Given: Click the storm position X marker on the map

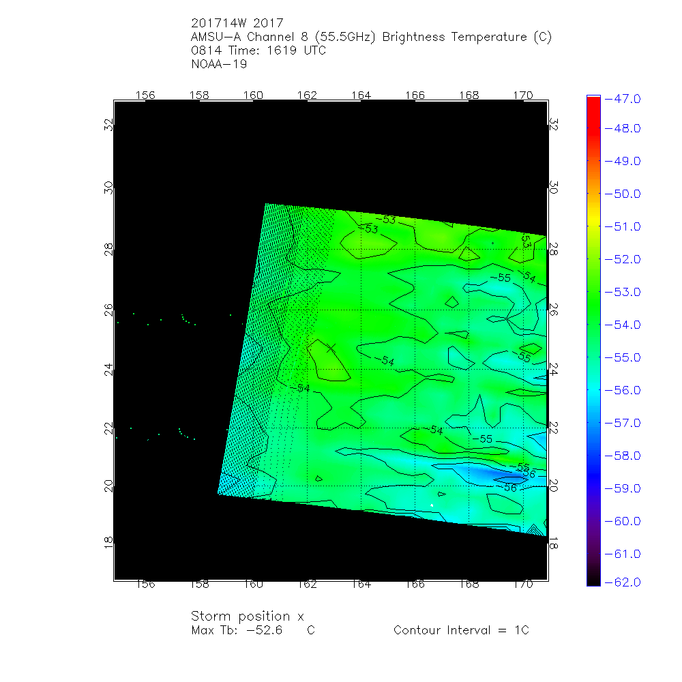Looking at the screenshot, I should pyautogui.click(x=331, y=349).
